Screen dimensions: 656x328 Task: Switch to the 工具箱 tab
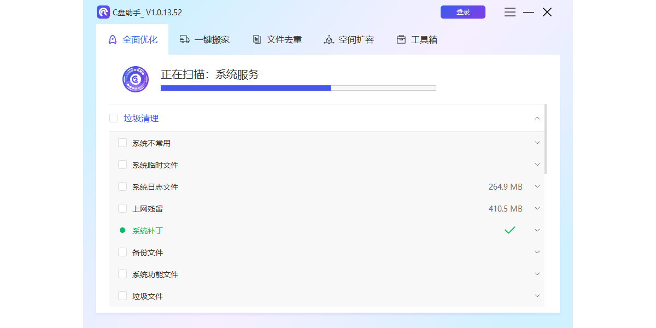(417, 39)
